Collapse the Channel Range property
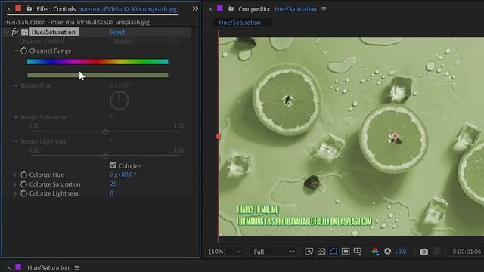The image size is (484, 272). point(16,51)
